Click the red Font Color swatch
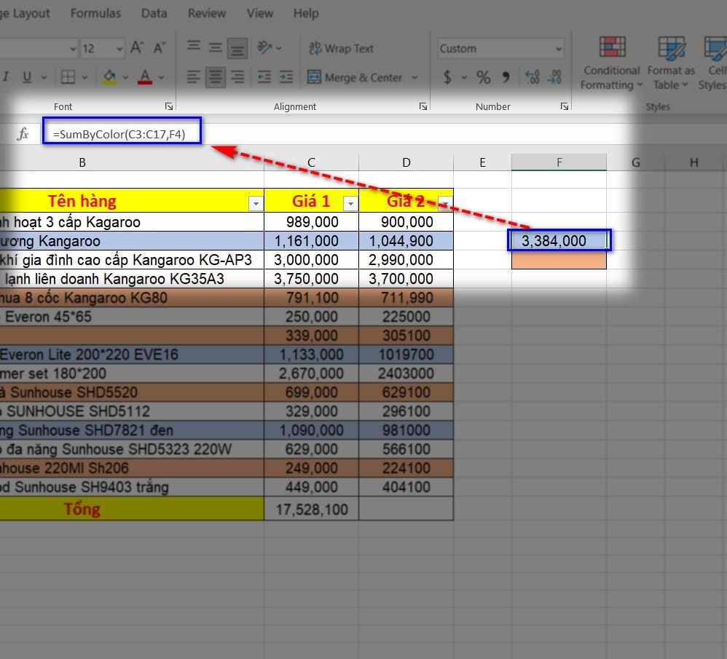 [144, 77]
